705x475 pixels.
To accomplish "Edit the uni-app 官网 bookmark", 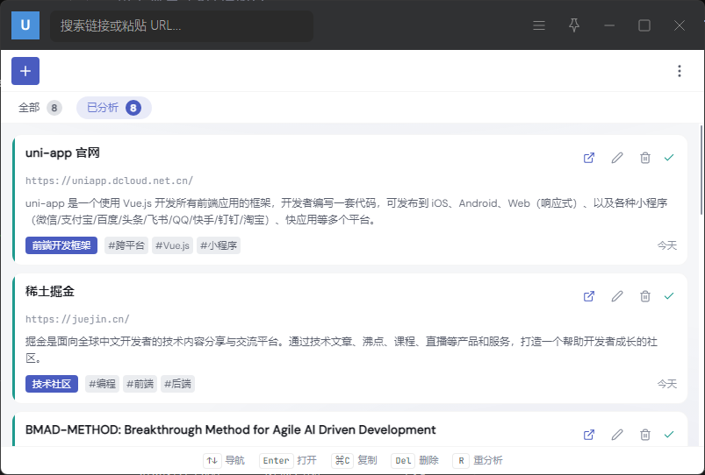I will click(617, 158).
